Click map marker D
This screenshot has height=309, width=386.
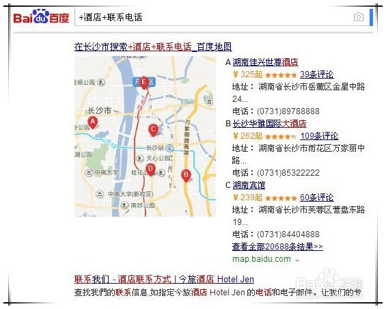tap(150, 170)
